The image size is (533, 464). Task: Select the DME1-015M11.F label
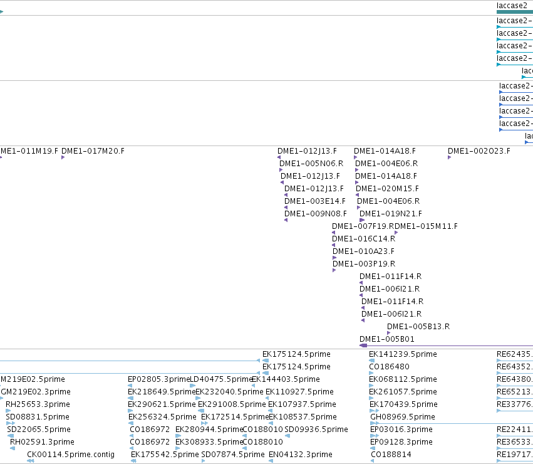[x=426, y=226]
